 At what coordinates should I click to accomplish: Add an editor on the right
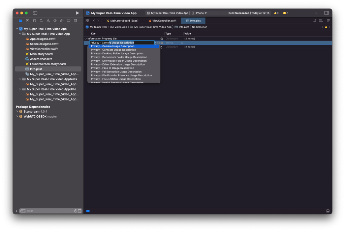click(x=328, y=21)
